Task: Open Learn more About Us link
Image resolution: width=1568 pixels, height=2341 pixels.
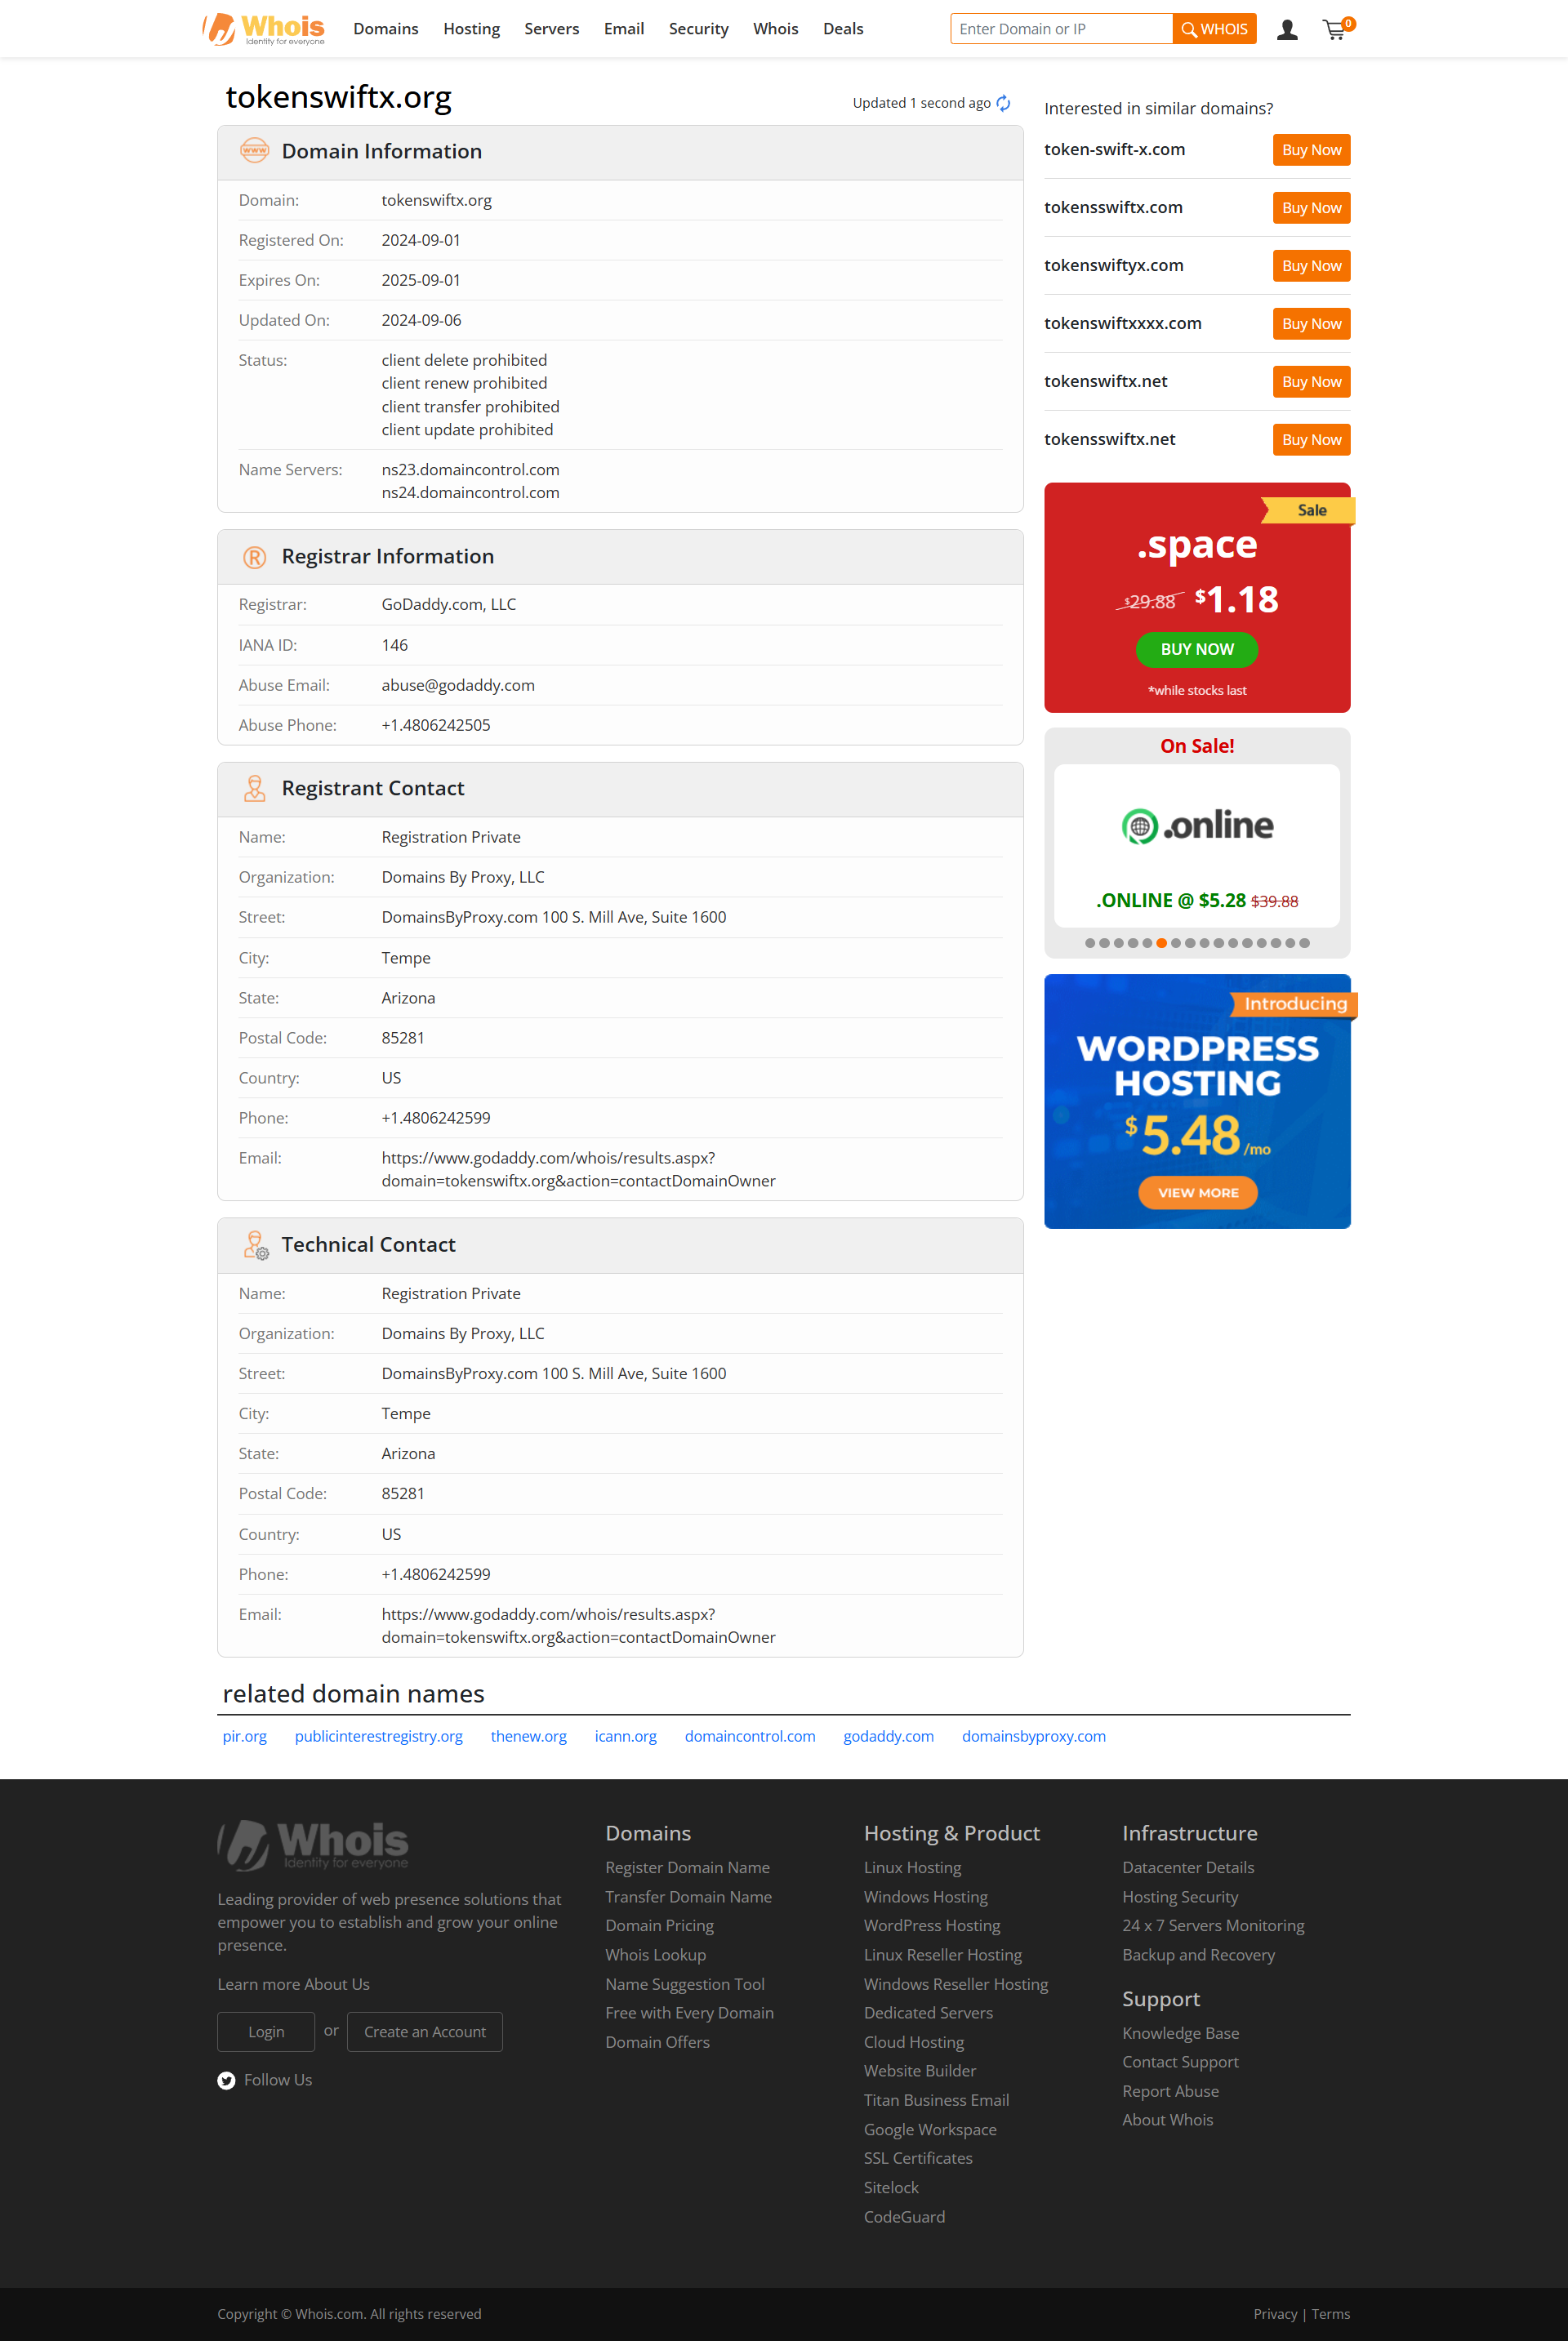Action: point(294,1985)
